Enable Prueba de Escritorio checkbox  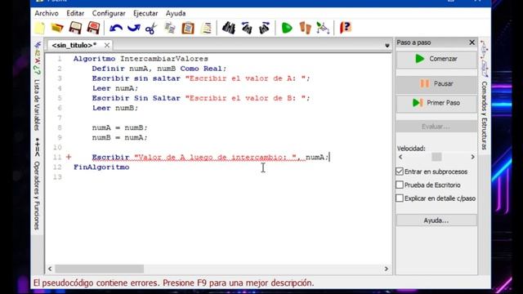tap(400, 185)
